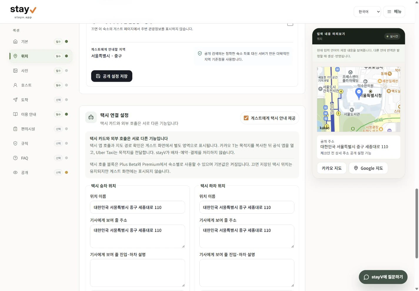Viewport: 419px width, 291px height.
Task: Switch to the 규칙 section
Action: (x=41, y=143)
